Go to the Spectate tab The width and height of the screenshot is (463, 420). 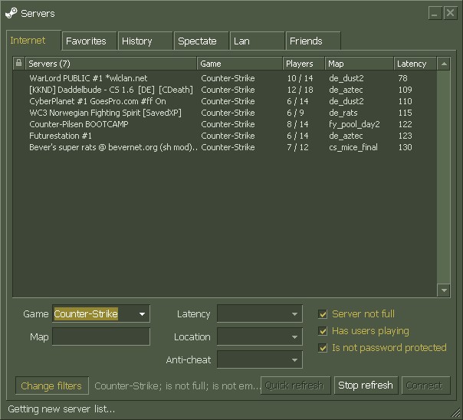(202, 41)
